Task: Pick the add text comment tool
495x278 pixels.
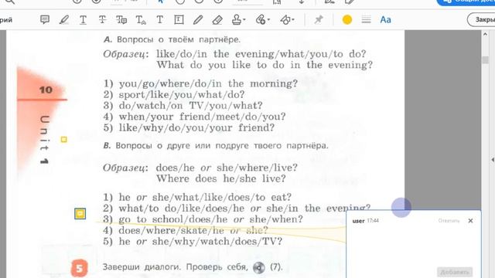Action: [x=160, y=19]
